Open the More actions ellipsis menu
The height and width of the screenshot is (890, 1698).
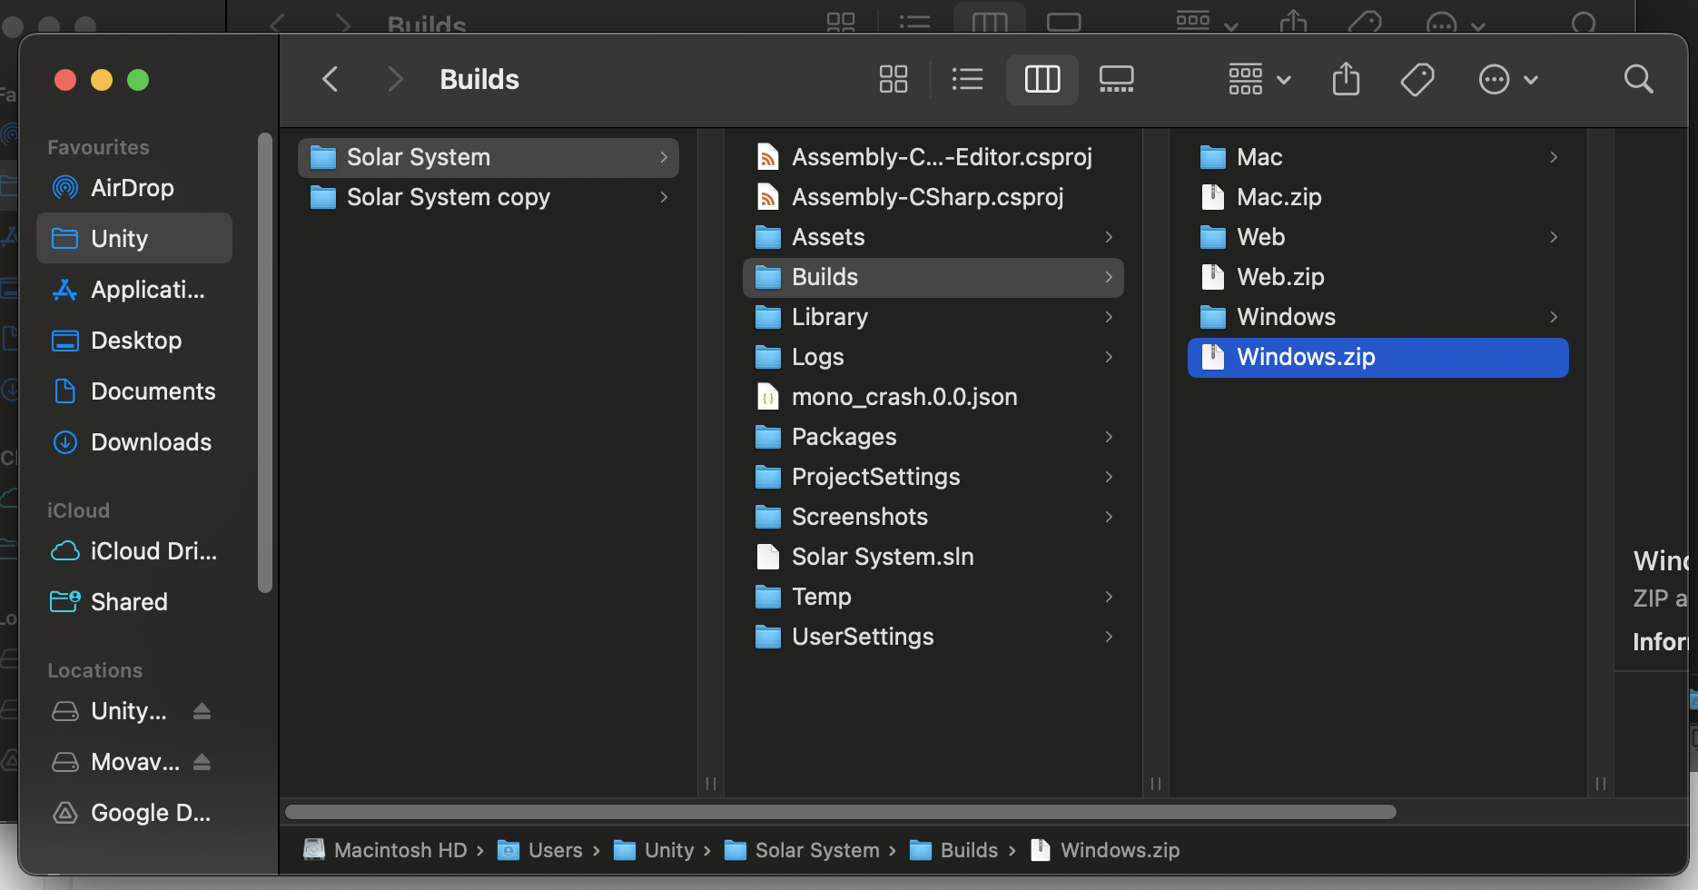point(1508,79)
